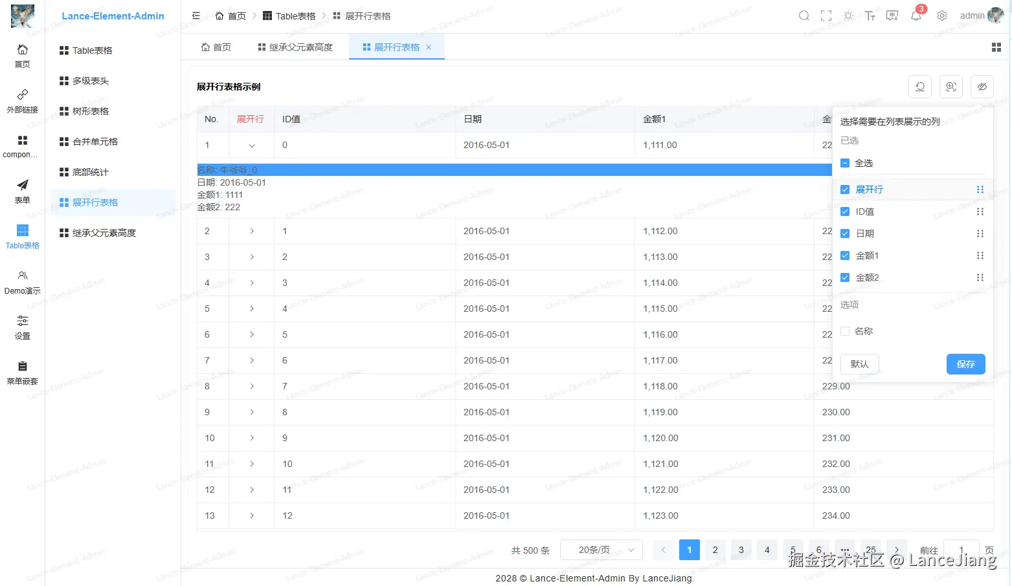Expand row 2 details chevron
The width and height of the screenshot is (1012, 586).
coord(251,231)
